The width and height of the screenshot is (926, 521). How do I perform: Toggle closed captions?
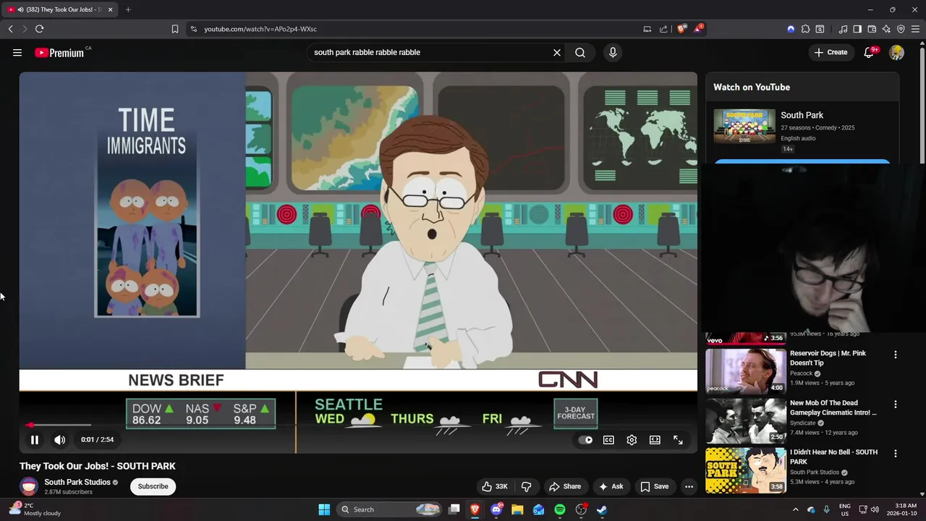(x=609, y=440)
